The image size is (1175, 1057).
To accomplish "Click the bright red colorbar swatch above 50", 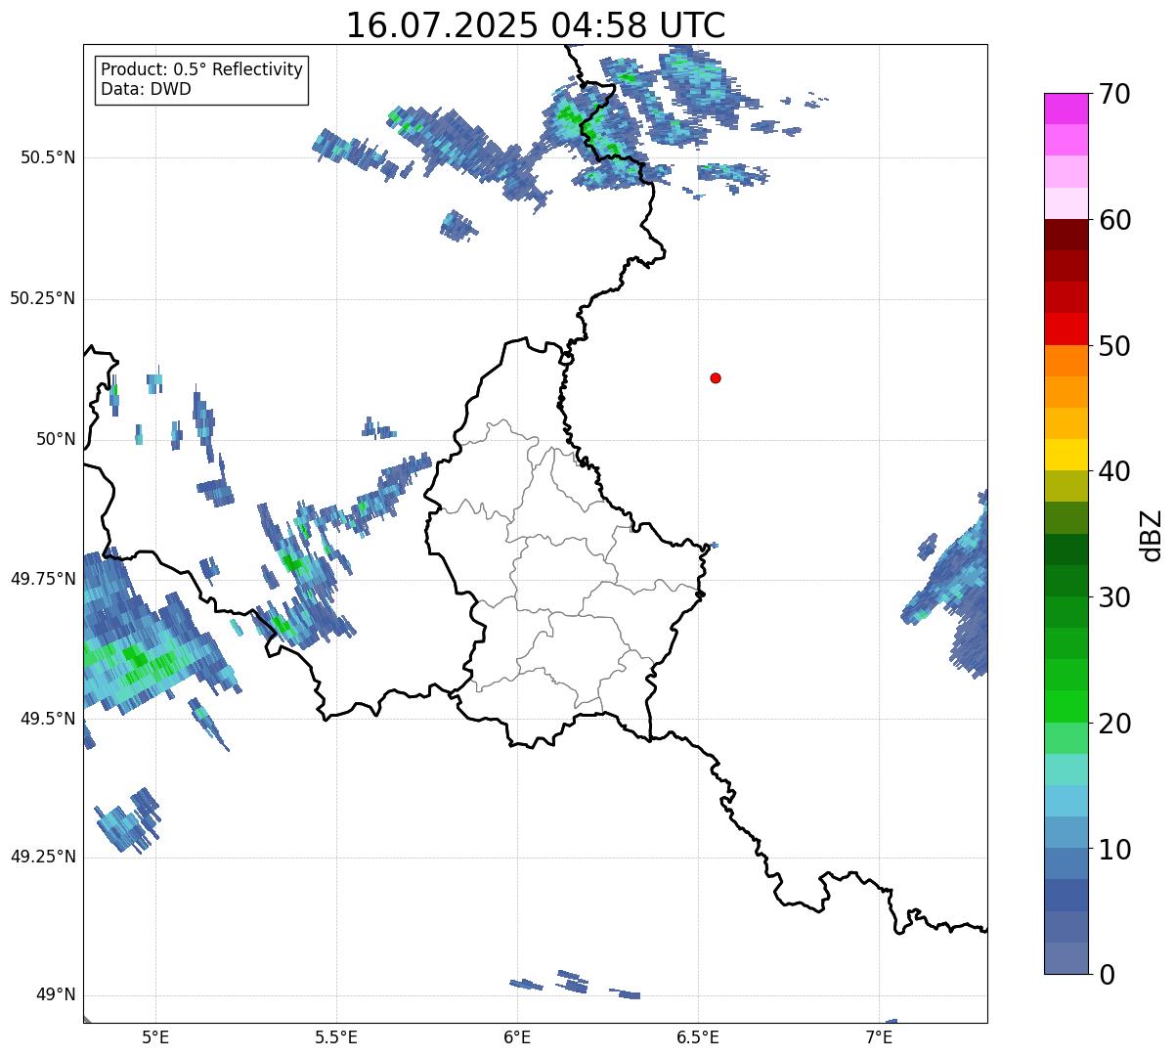I will pos(1066,329).
